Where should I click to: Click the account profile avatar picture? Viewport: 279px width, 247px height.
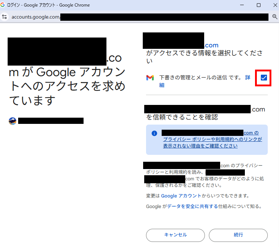tap(12, 121)
